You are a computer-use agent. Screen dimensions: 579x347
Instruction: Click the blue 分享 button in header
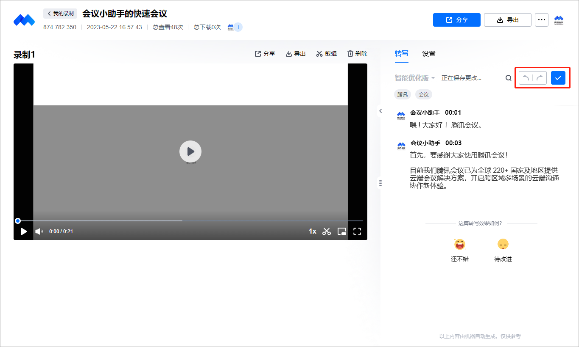(457, 20)
